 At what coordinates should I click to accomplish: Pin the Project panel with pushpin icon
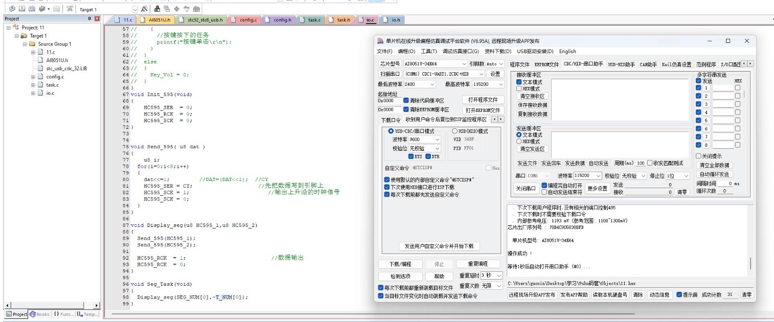90,19
